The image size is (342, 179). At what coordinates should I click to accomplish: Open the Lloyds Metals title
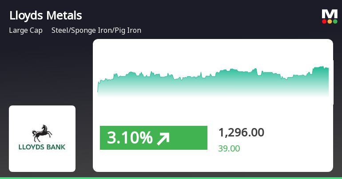[45, 16]
